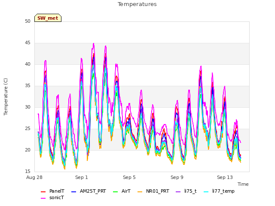Click the Temperature (C) axis title
The width and height of the screenshot is (275, 206).
coord(6,97)
